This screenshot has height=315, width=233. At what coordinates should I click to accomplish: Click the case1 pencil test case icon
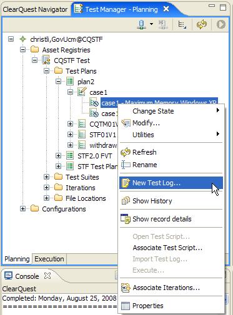pyautogui.click(x=82, y=92)
